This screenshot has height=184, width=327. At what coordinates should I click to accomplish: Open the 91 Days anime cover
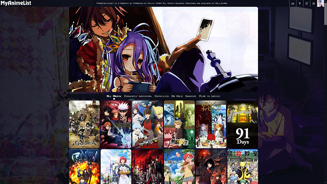[x=242, y=124]
